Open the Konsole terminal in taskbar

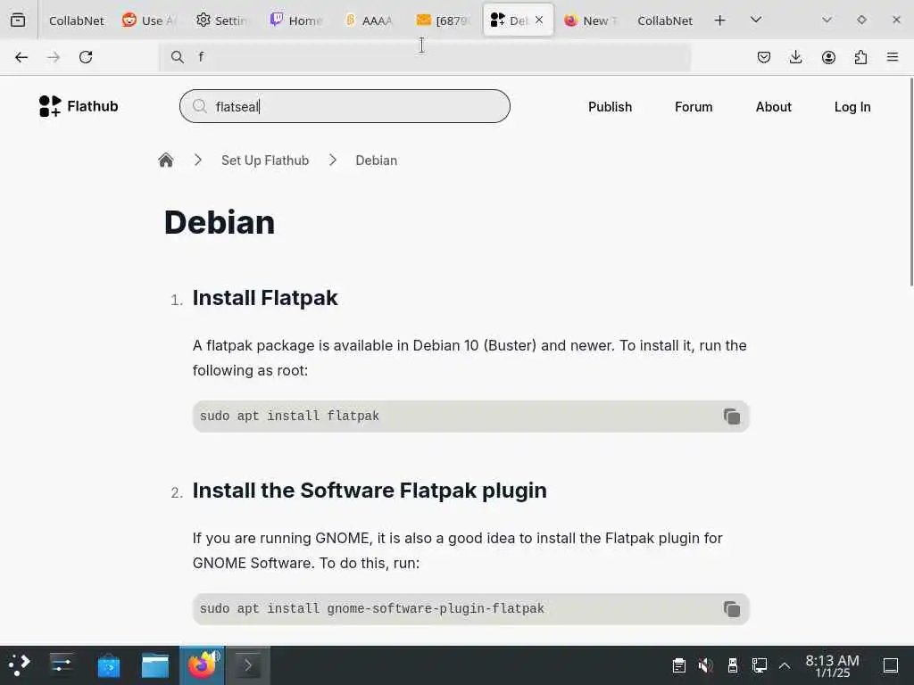[x=248, y=665]
